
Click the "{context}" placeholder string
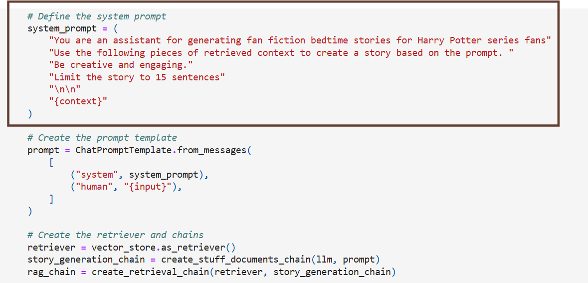pyautogui.click(x=78, y=102)
